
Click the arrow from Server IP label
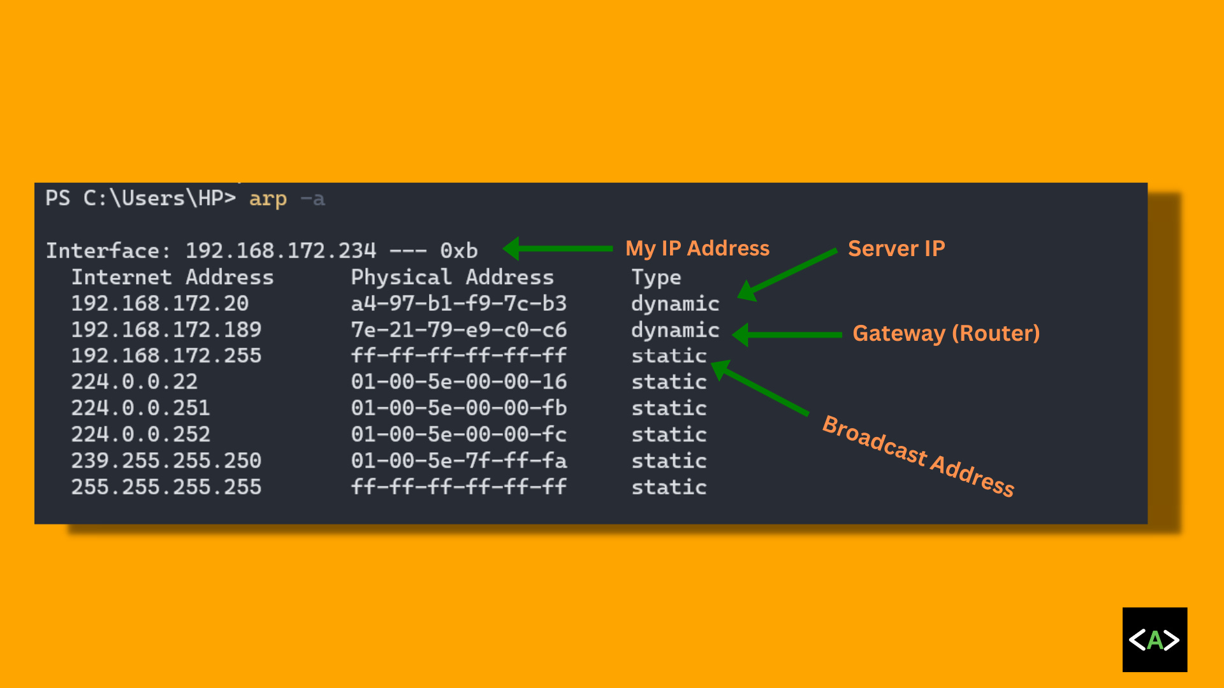(787, 274)
